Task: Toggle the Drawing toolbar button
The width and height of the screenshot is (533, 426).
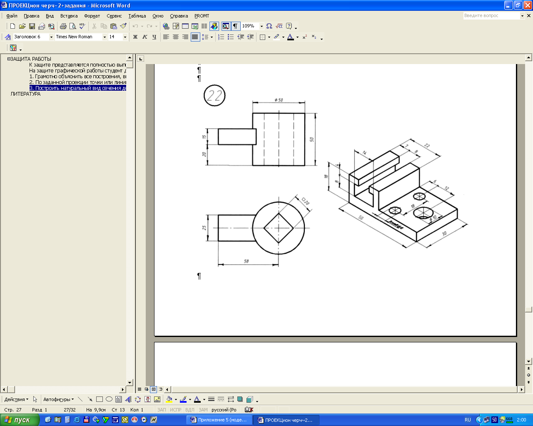Action: [x=214, y=26]
